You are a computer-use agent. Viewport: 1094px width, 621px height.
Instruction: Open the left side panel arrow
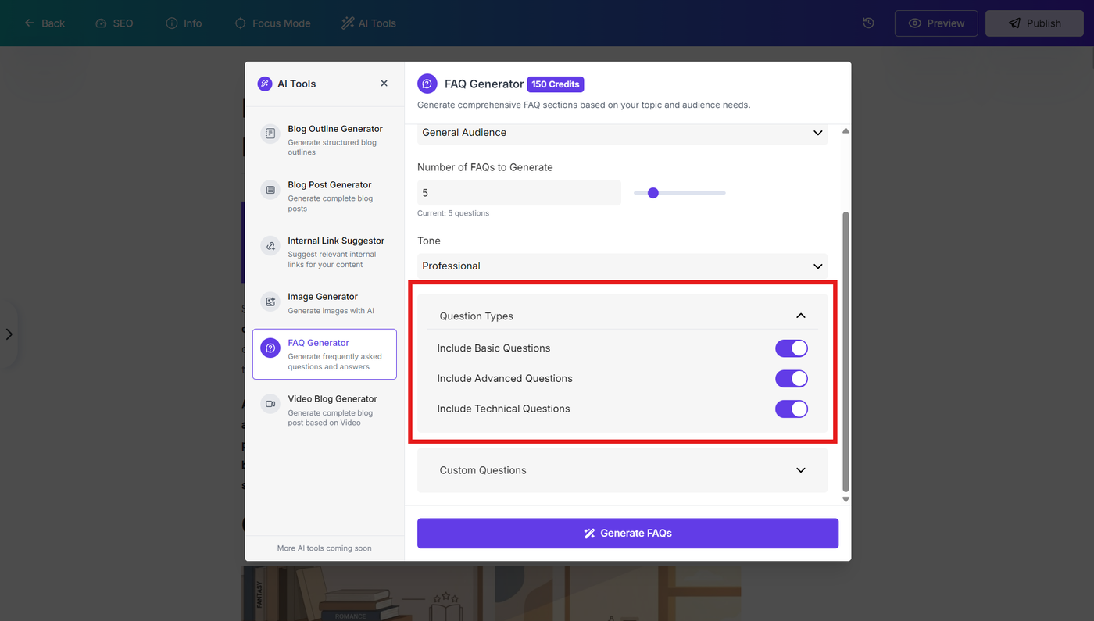tap(9, 334)
